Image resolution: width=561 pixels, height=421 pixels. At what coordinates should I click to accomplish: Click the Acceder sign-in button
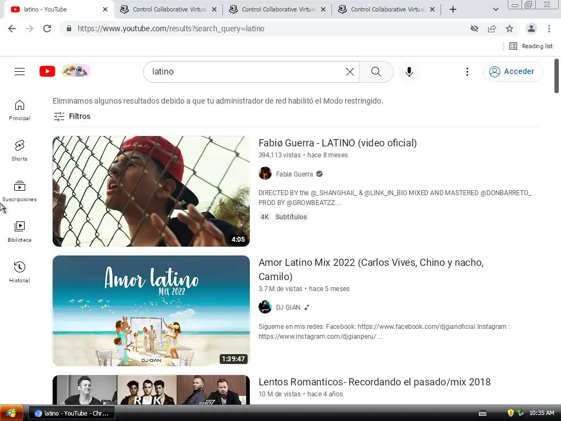click(512, 72)
